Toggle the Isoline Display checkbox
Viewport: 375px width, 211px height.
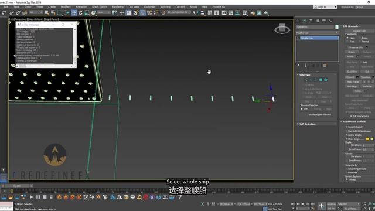(346, 135)
